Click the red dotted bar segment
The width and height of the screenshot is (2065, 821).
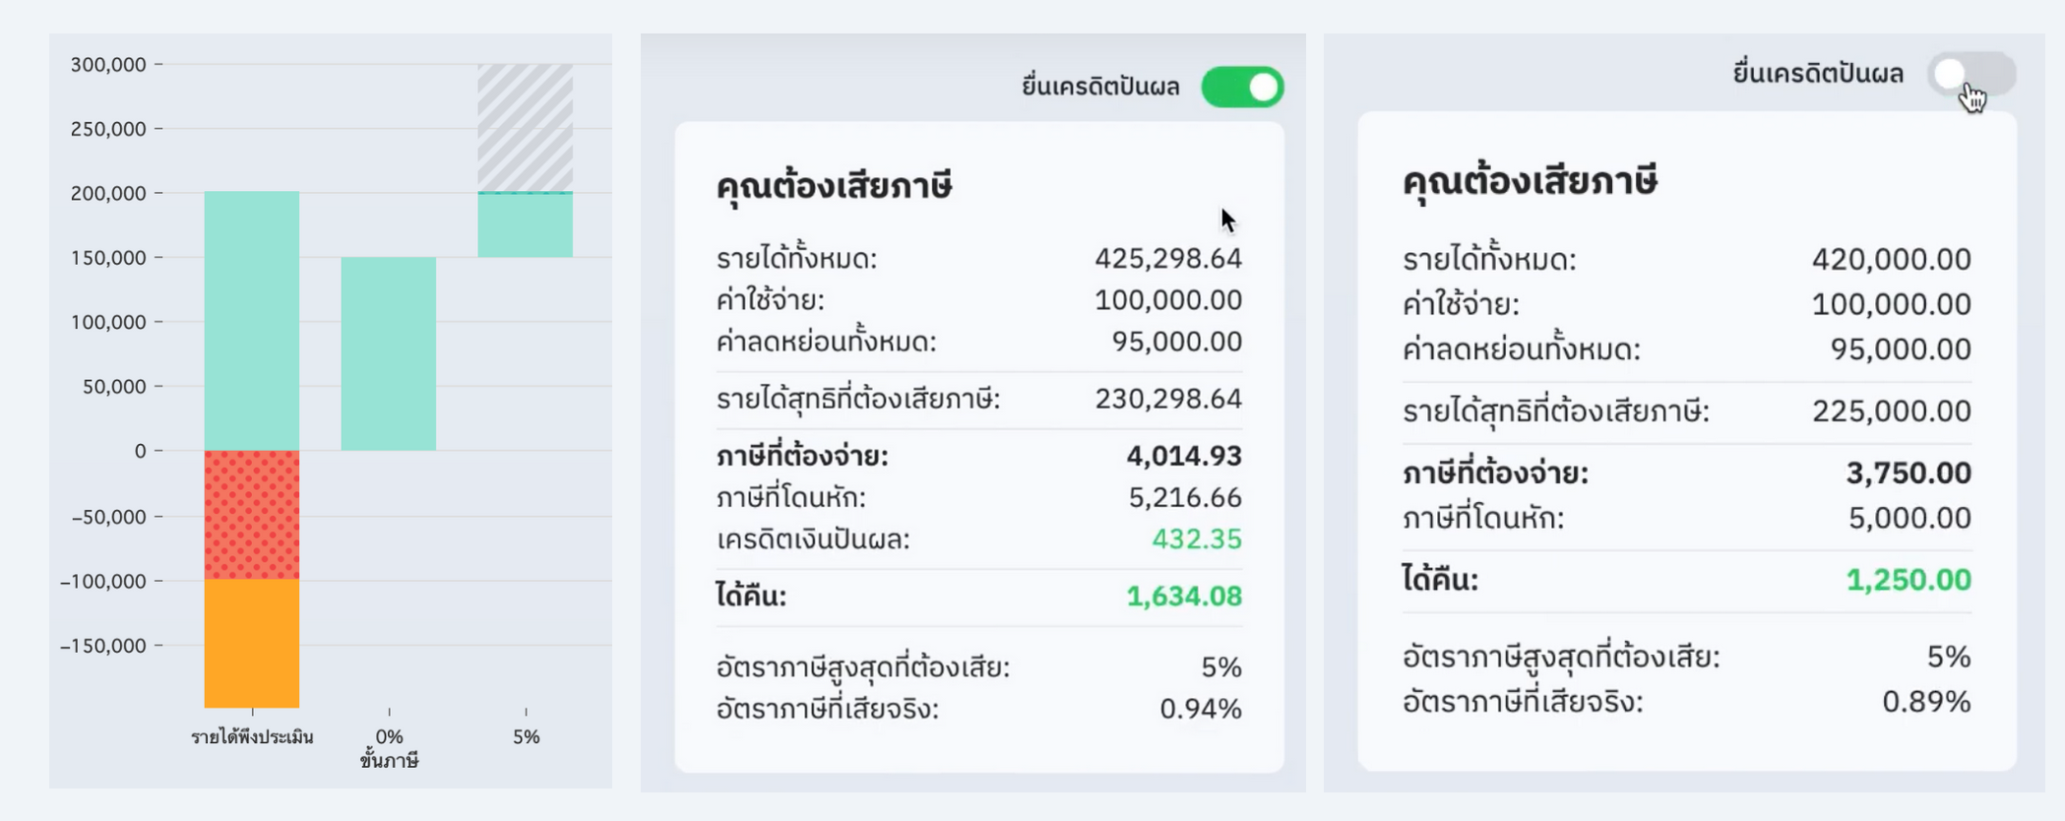pos(252,515)
